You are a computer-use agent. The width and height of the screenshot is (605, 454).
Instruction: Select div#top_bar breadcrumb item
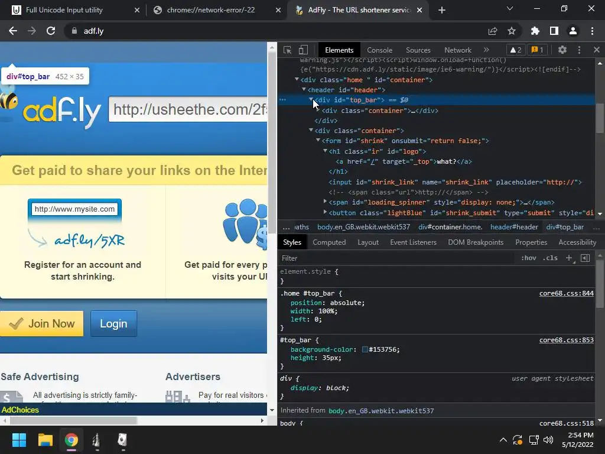(565, 227)
